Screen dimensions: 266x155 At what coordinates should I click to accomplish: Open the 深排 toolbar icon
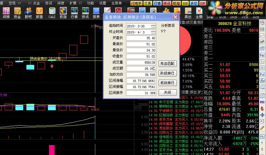[x=6, y=13]
